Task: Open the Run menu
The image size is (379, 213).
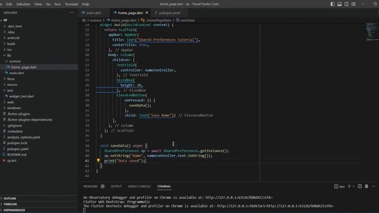Action: pos(57,4)
